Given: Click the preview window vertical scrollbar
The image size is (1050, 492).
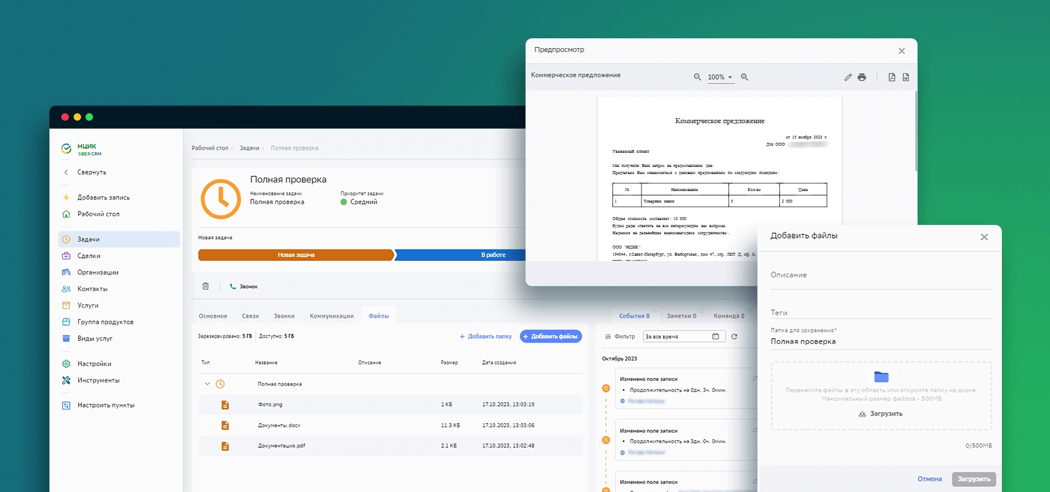Looking at the screenshot, I should [915, 131].
